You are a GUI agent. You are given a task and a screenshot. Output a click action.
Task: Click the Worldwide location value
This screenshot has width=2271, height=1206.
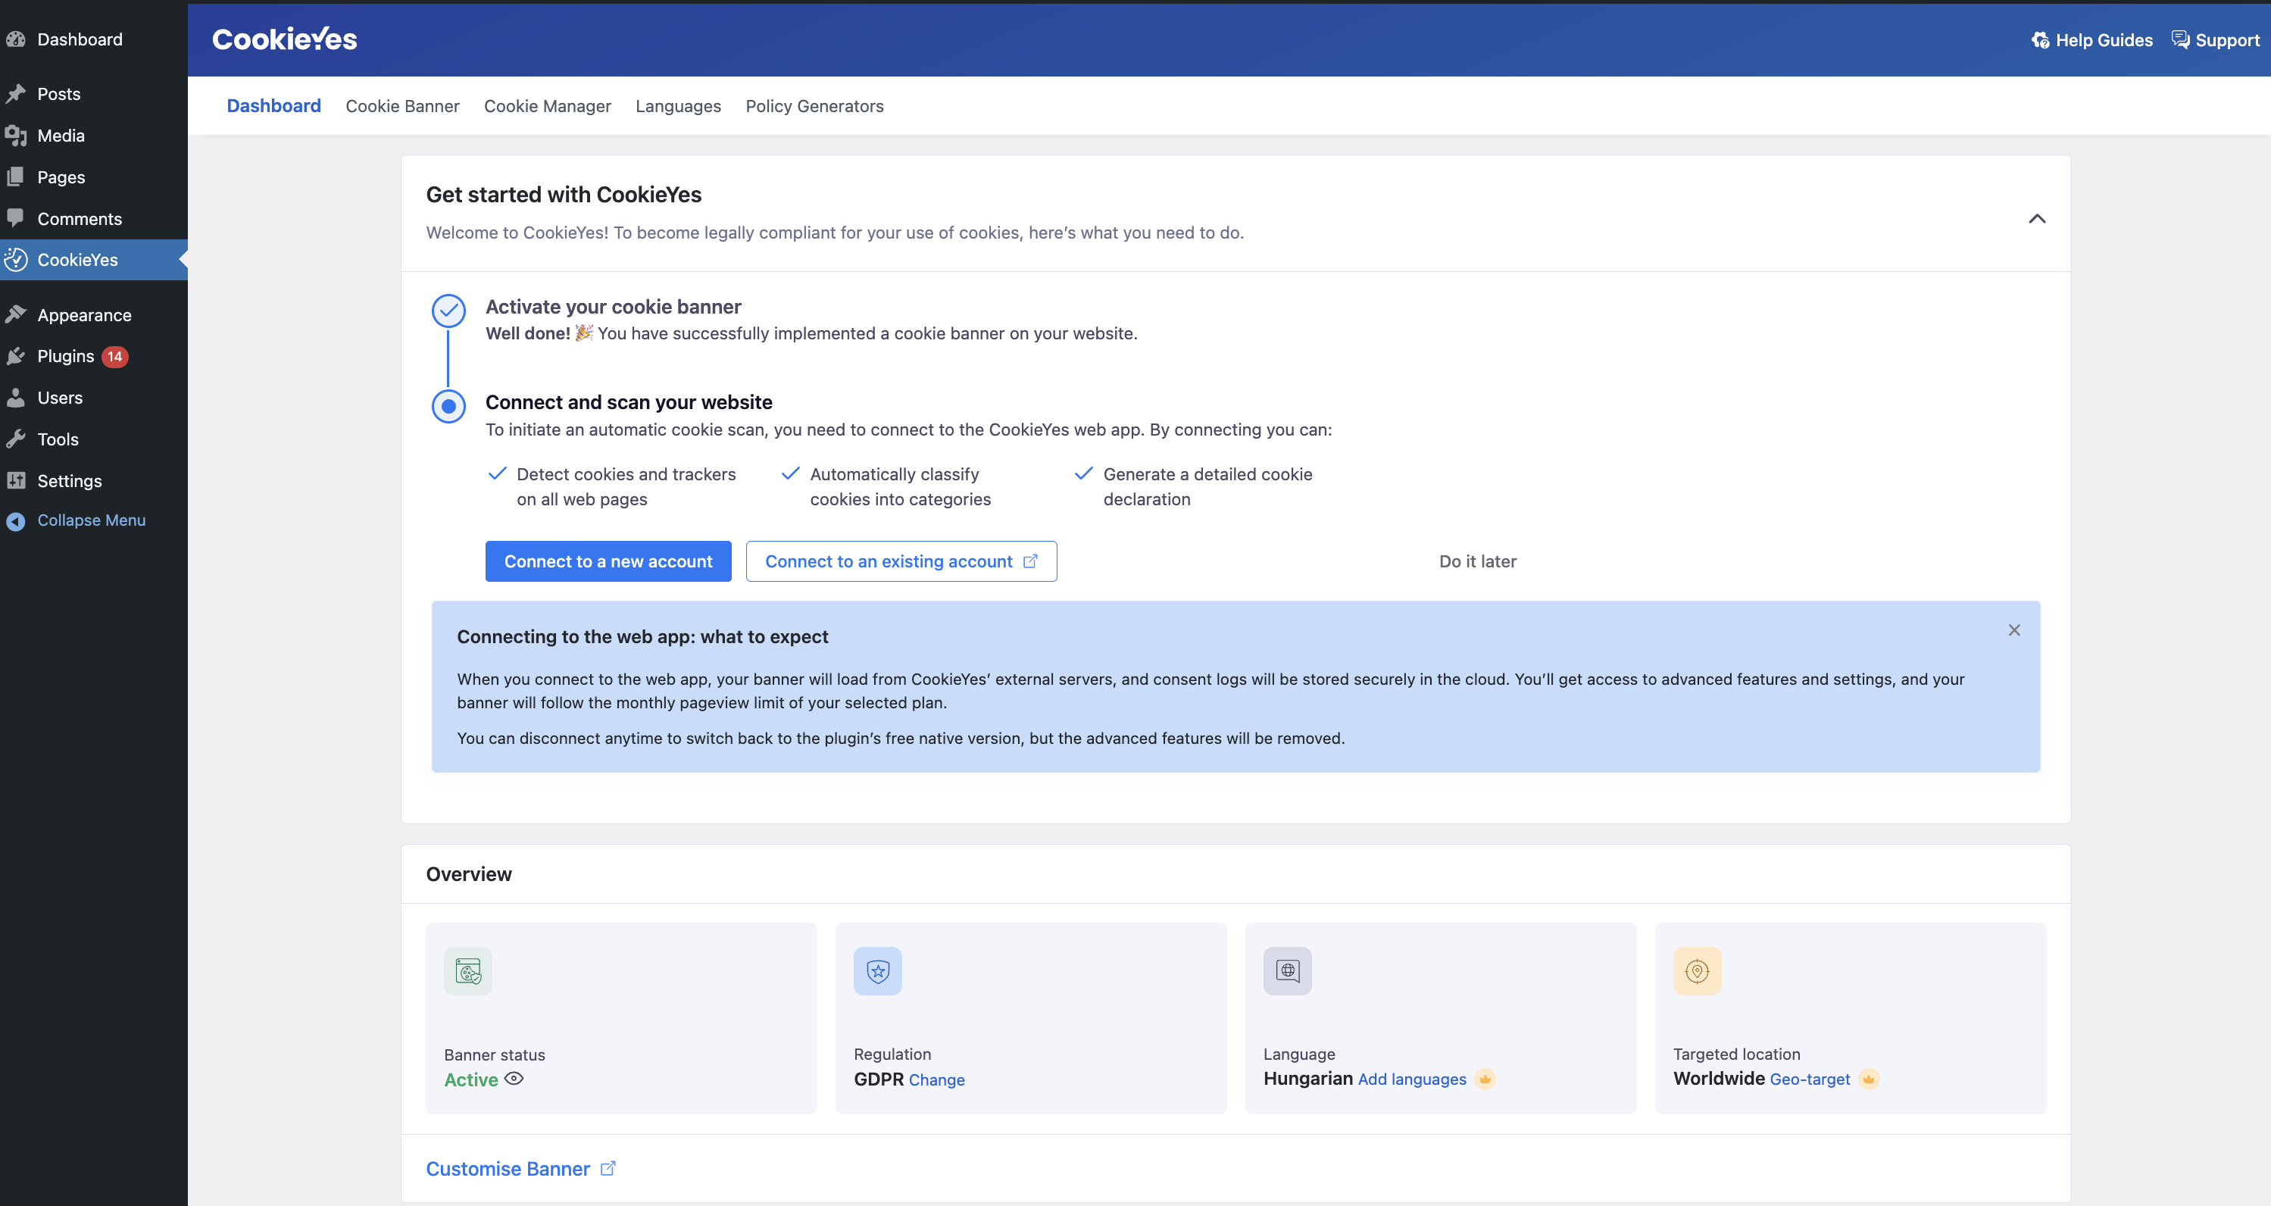(x=1718, y=1079)
